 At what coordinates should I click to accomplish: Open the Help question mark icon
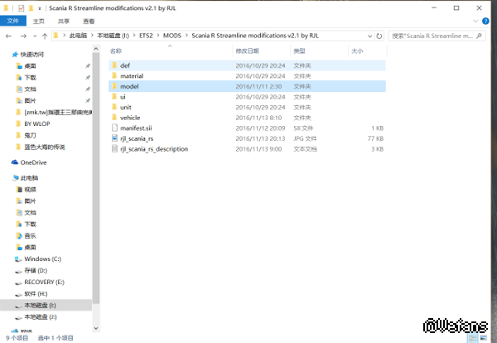point(485,22)
